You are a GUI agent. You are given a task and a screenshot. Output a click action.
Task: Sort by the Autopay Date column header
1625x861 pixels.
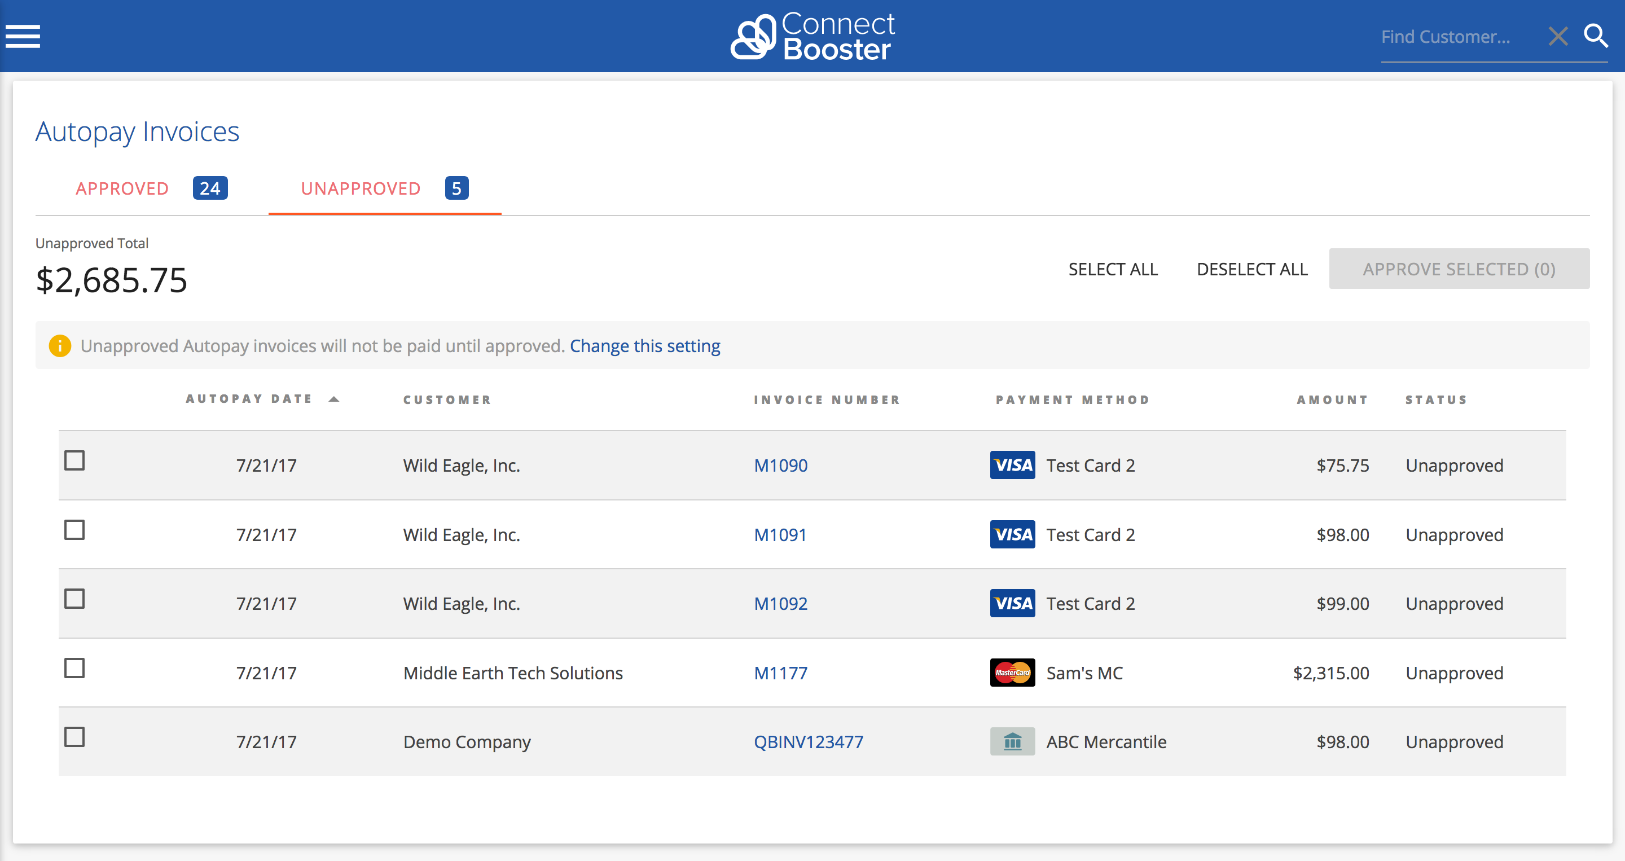click(x=249, y=399)
